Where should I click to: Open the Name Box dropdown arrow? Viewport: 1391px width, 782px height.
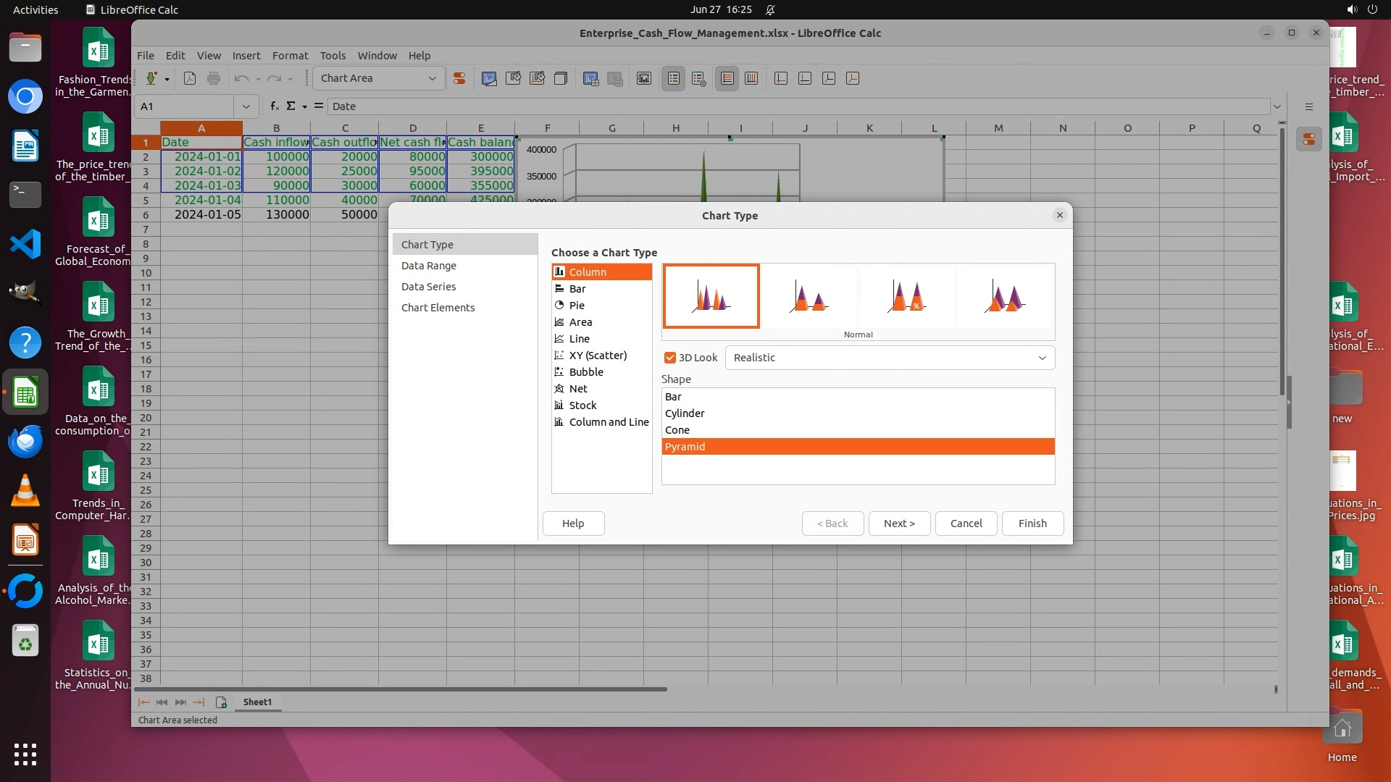tap(246, 106)
